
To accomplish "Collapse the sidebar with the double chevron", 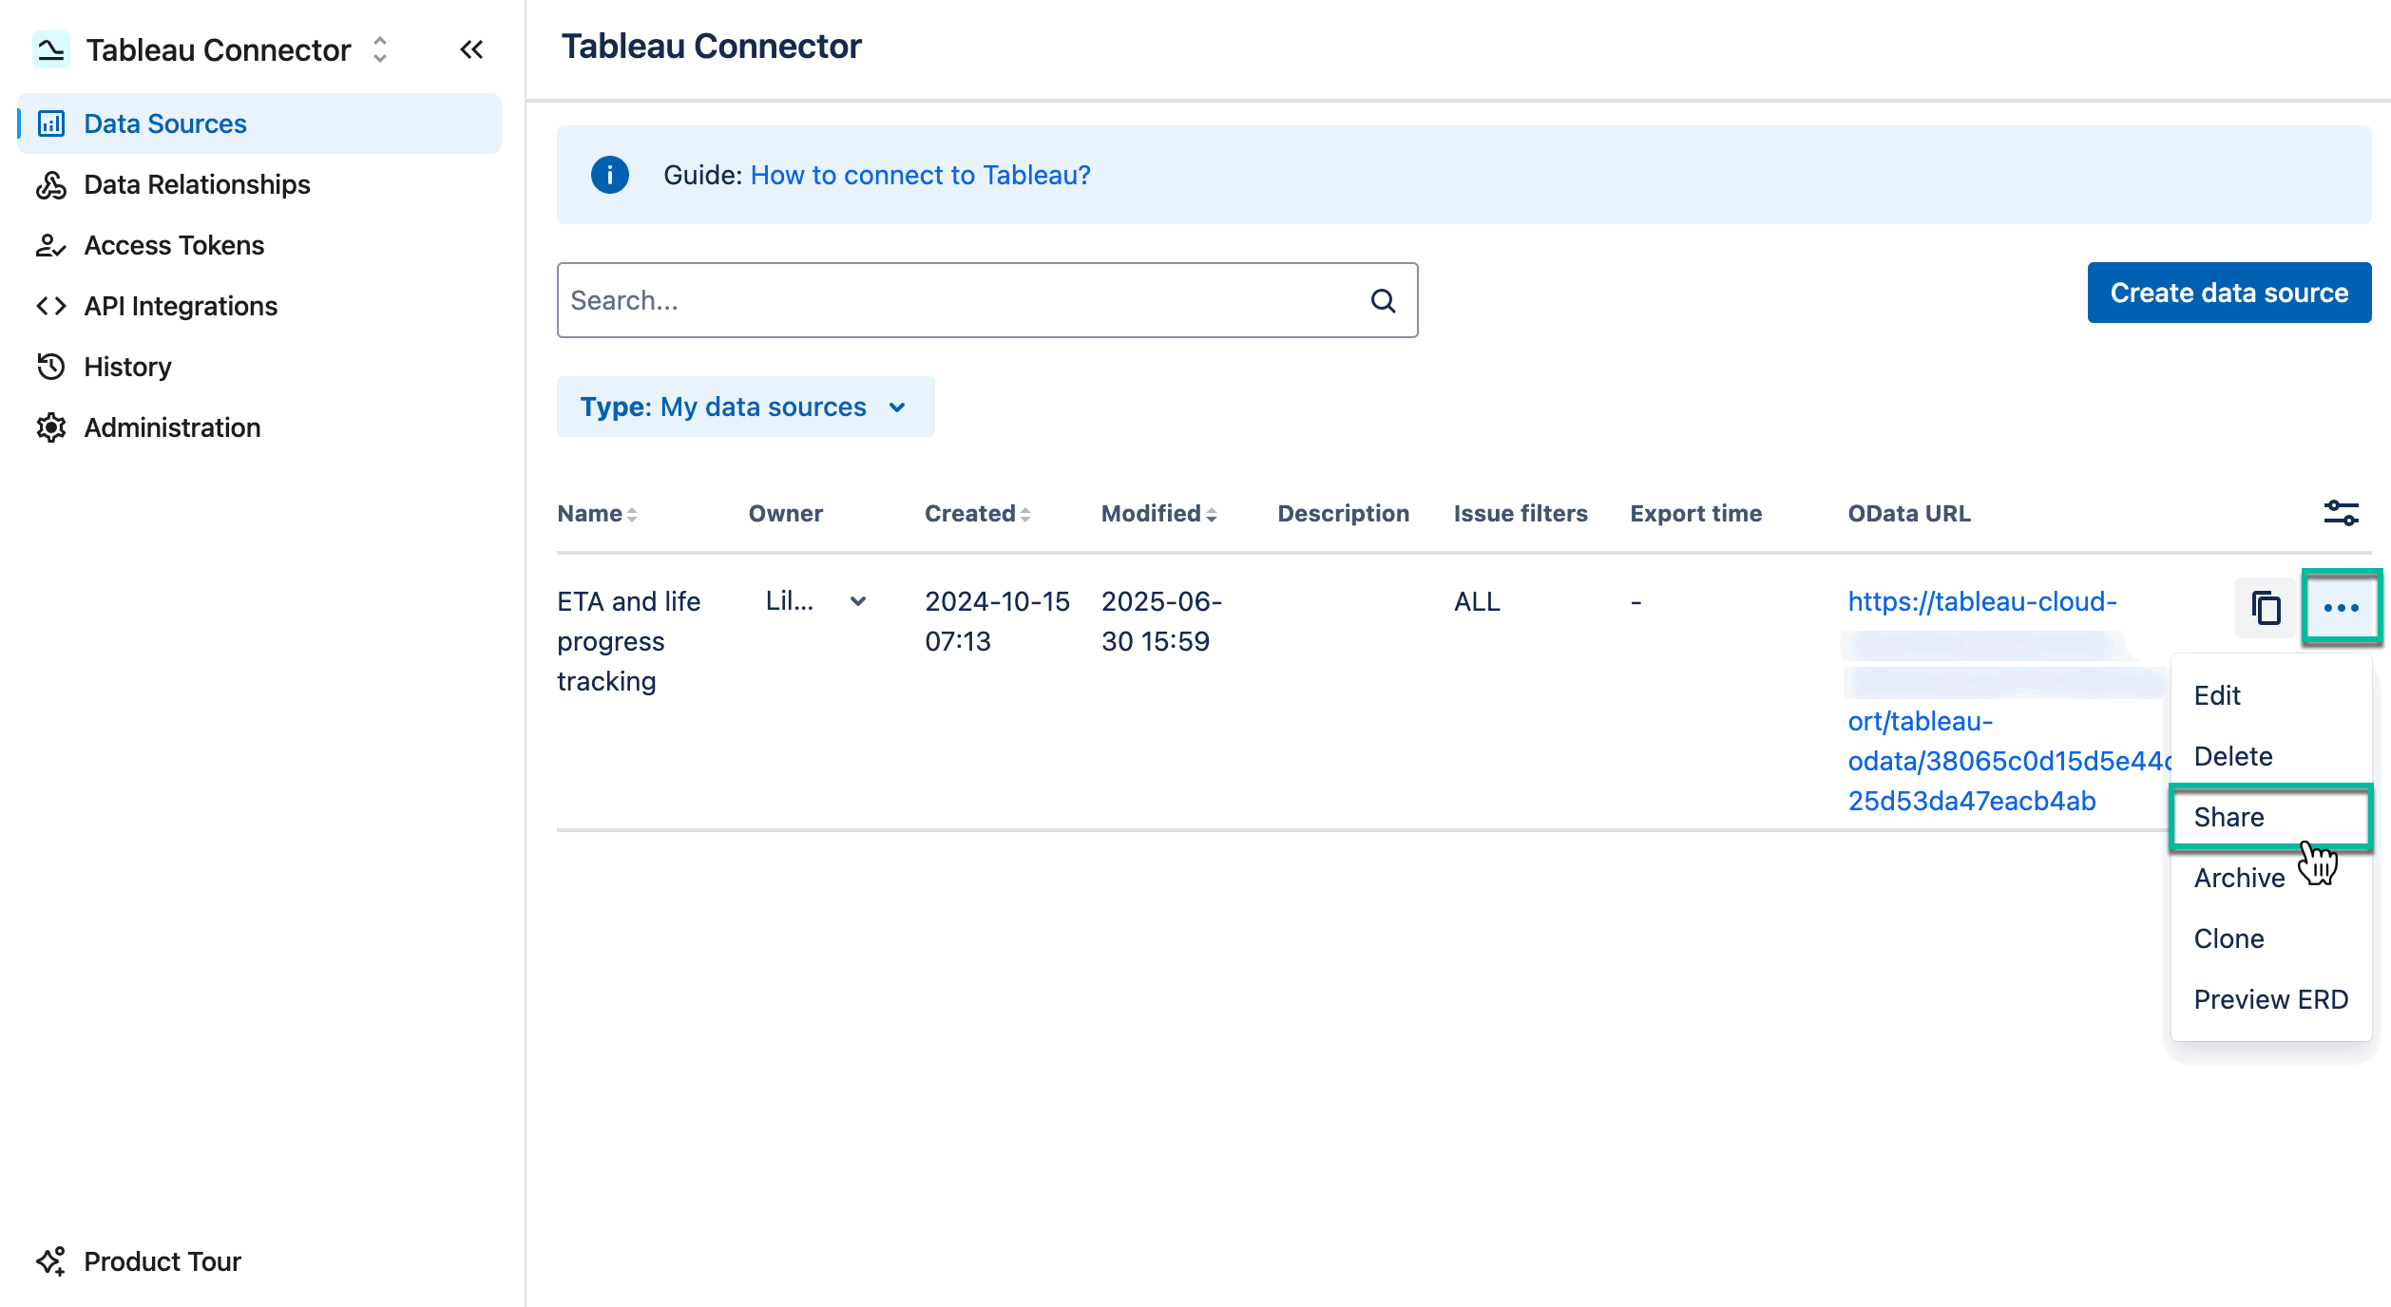I will 471,48.
